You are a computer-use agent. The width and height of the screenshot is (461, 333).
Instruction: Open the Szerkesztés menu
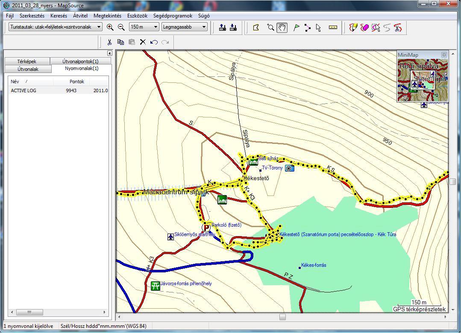(32, 16)
